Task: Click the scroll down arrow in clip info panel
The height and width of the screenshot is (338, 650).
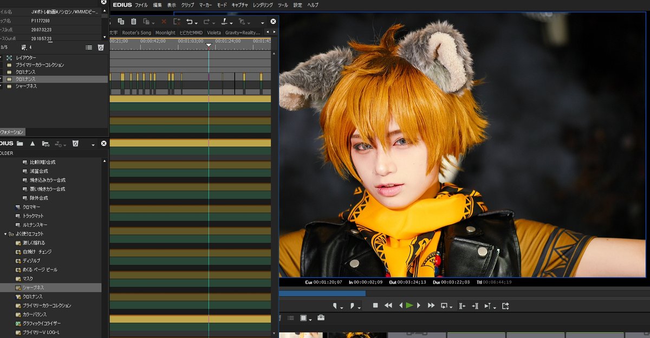Action: (105, 37)
